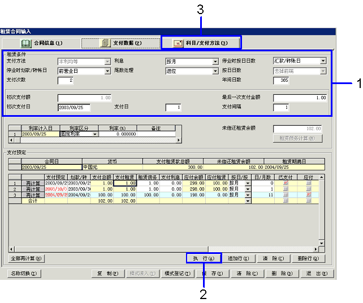Viewport: 363px width, 303px height.
Task: Click the 追加行 button
Action: (x=238, y=258)
